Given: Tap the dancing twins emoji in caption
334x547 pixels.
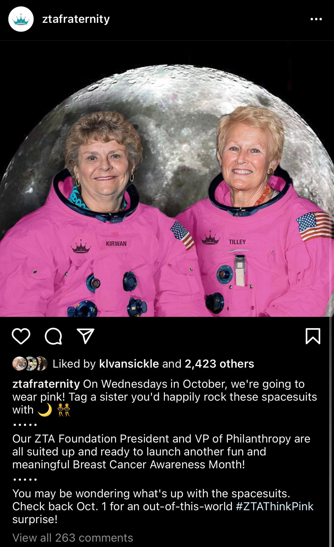Looking at the screenshot, I should click(x=64, y=410).
